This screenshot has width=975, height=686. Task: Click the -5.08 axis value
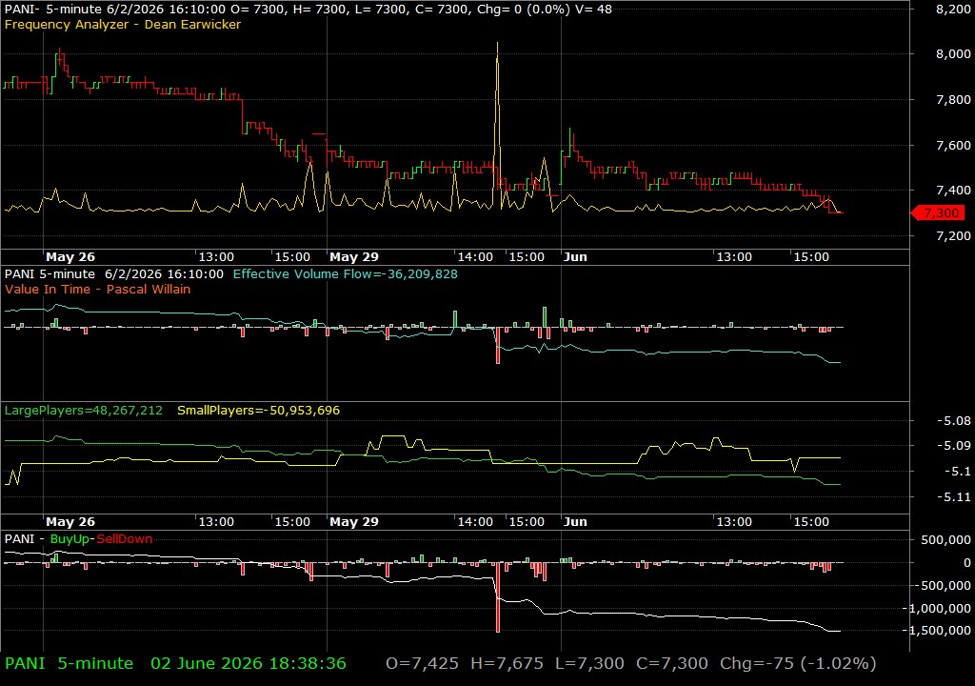tap(954, 421)
